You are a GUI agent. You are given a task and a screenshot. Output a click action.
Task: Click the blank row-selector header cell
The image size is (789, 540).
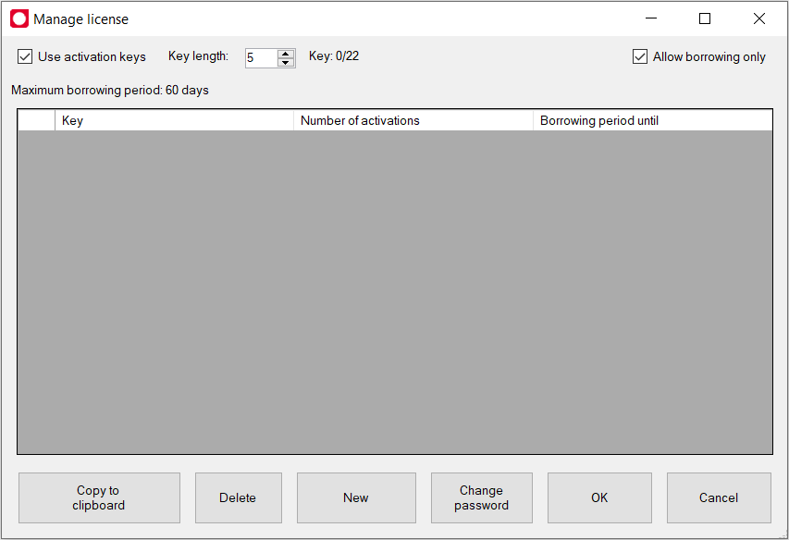pyautogui.click(x=36, y=121)
